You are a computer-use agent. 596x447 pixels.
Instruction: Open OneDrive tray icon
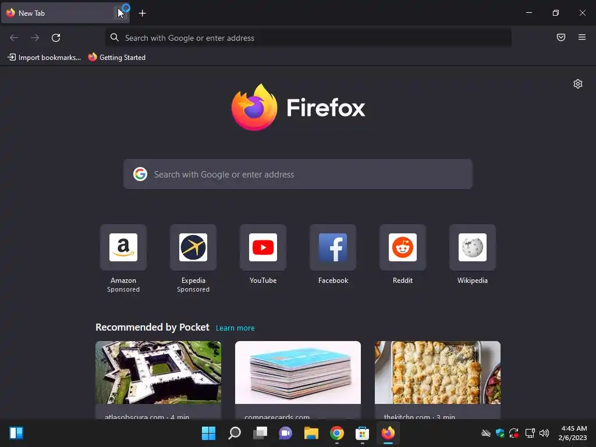coord(486,433)
